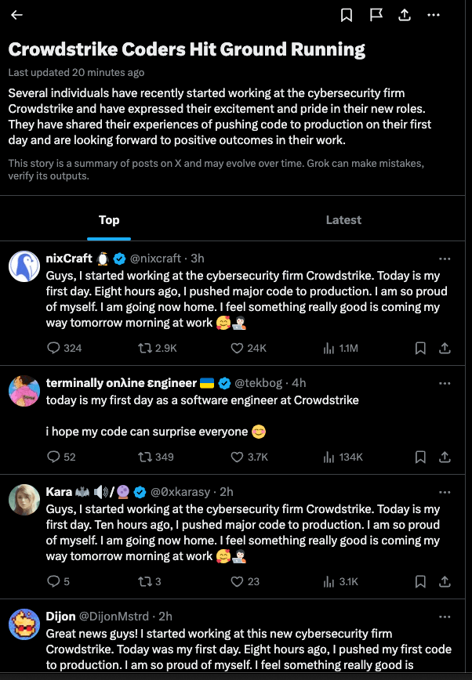472x680 pixels.
Task: Report story with the flag icon
Action: [x=376, y=15]
